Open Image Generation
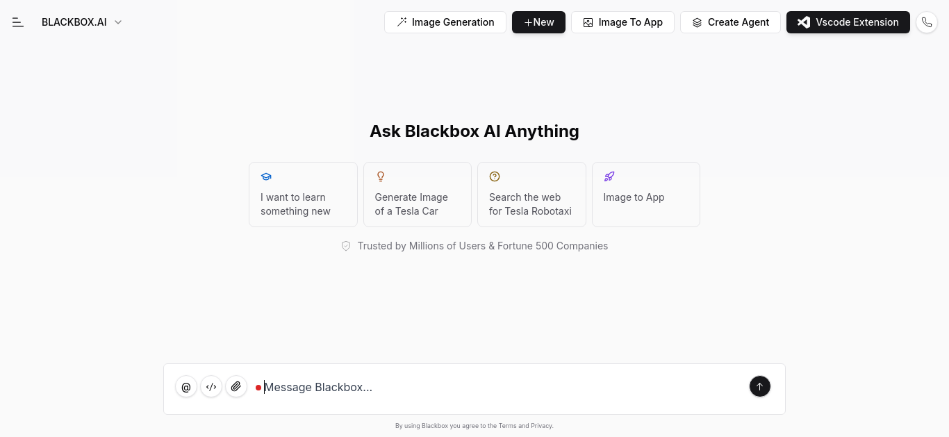The image size is (949, 437). click(x=445, y=22)
